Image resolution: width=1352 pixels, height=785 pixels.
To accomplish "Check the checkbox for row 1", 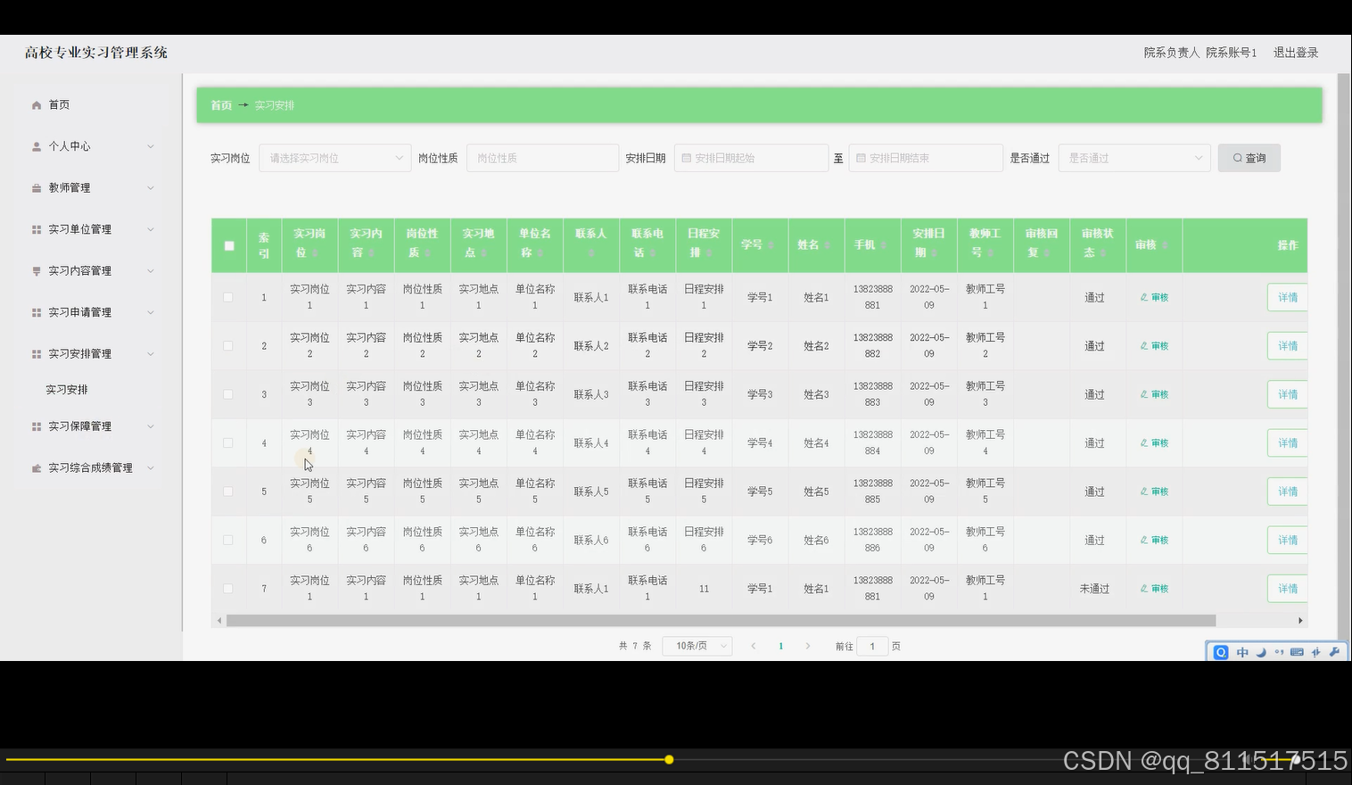I will [x=228, y=297].
